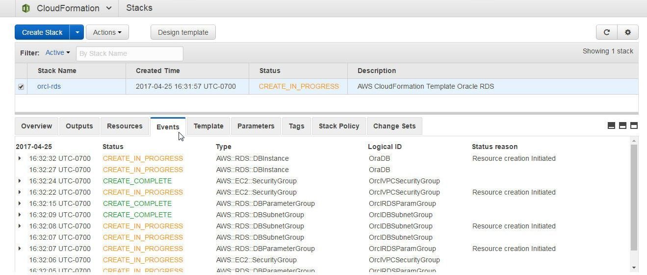The image size is (647, 275).
Task: Open the Change Sets tab
Action: 394,126
